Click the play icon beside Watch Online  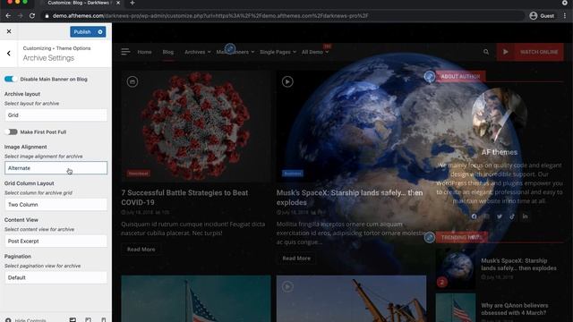[x=505, y=52]
